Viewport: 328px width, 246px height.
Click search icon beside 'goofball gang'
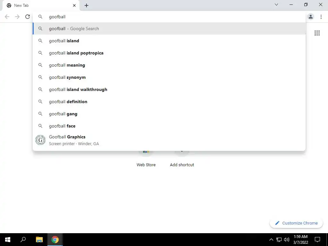(40, 114)
